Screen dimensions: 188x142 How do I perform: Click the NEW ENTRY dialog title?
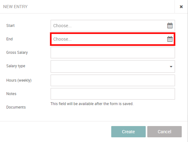pos(15,7)
